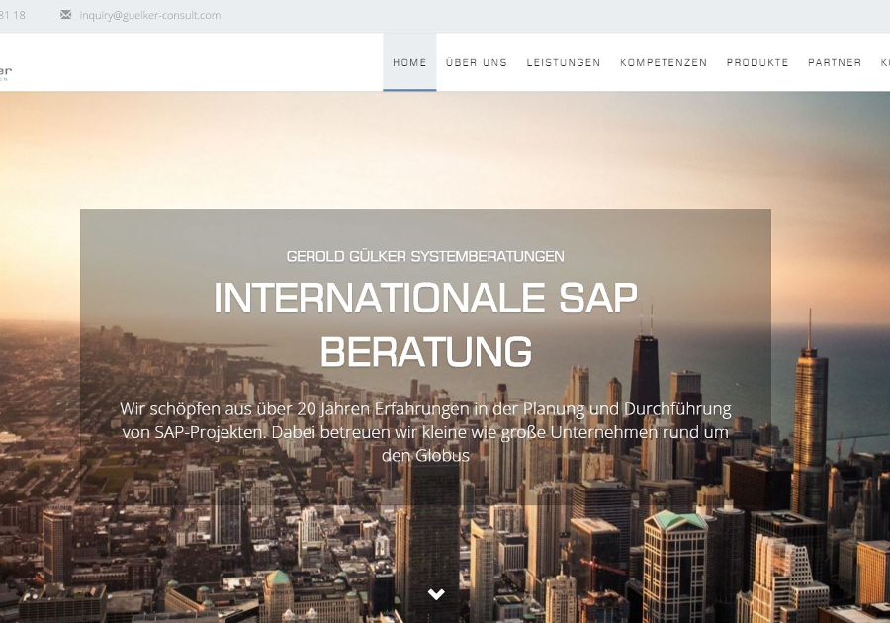Click the GEROLD GÜLKER SYSTEMBERATUNGEN subtitle
Viewport: 890px width, 623px height.
click(425, 255)
